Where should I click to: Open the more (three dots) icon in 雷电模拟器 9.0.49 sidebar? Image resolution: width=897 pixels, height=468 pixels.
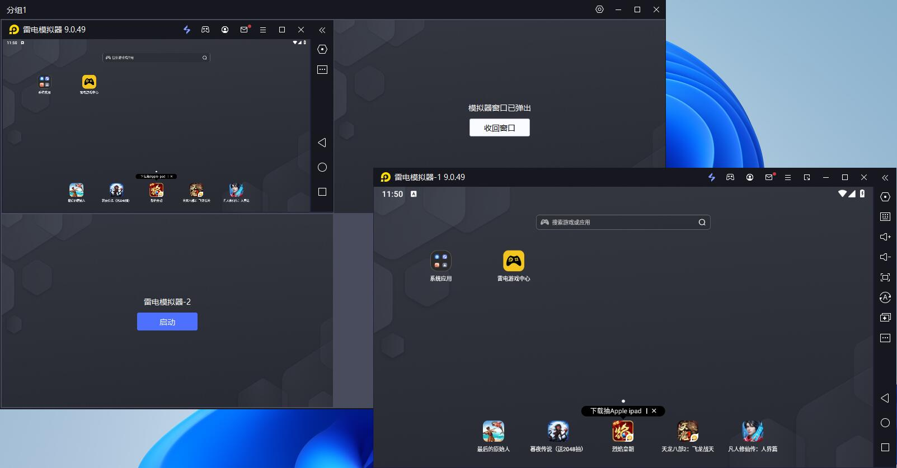coord(322,69)
